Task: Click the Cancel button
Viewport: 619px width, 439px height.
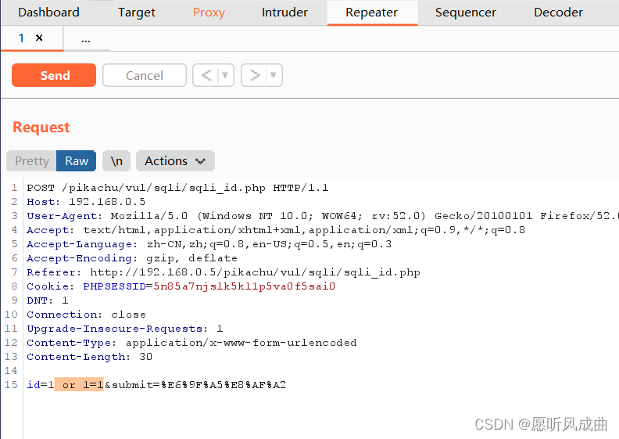Action: [x=145, y=75]
